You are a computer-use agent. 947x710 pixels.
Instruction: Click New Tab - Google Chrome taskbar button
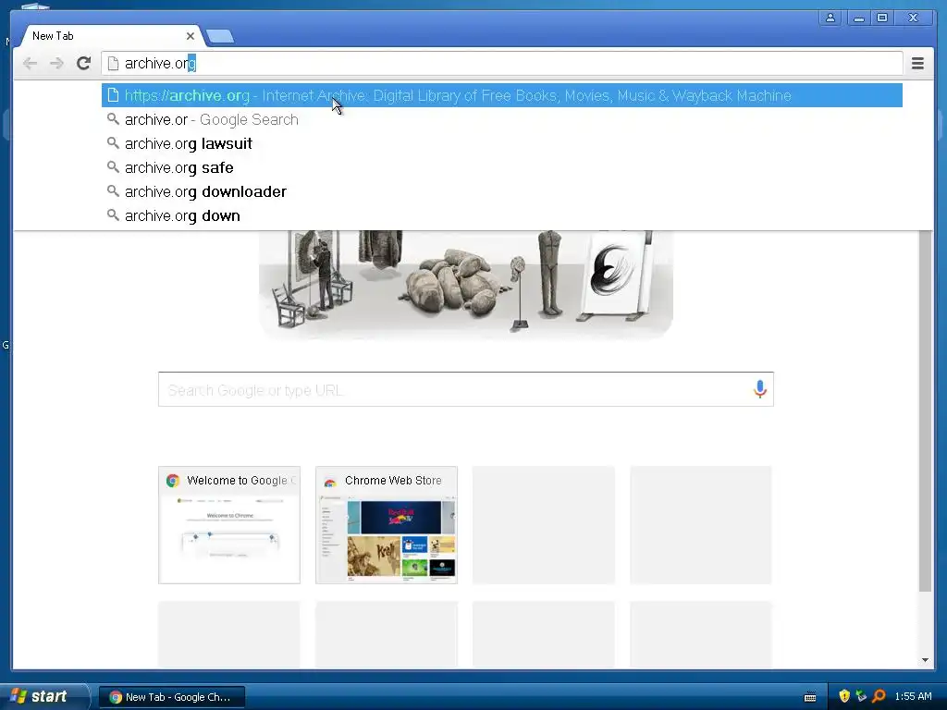tap(172, 697)
